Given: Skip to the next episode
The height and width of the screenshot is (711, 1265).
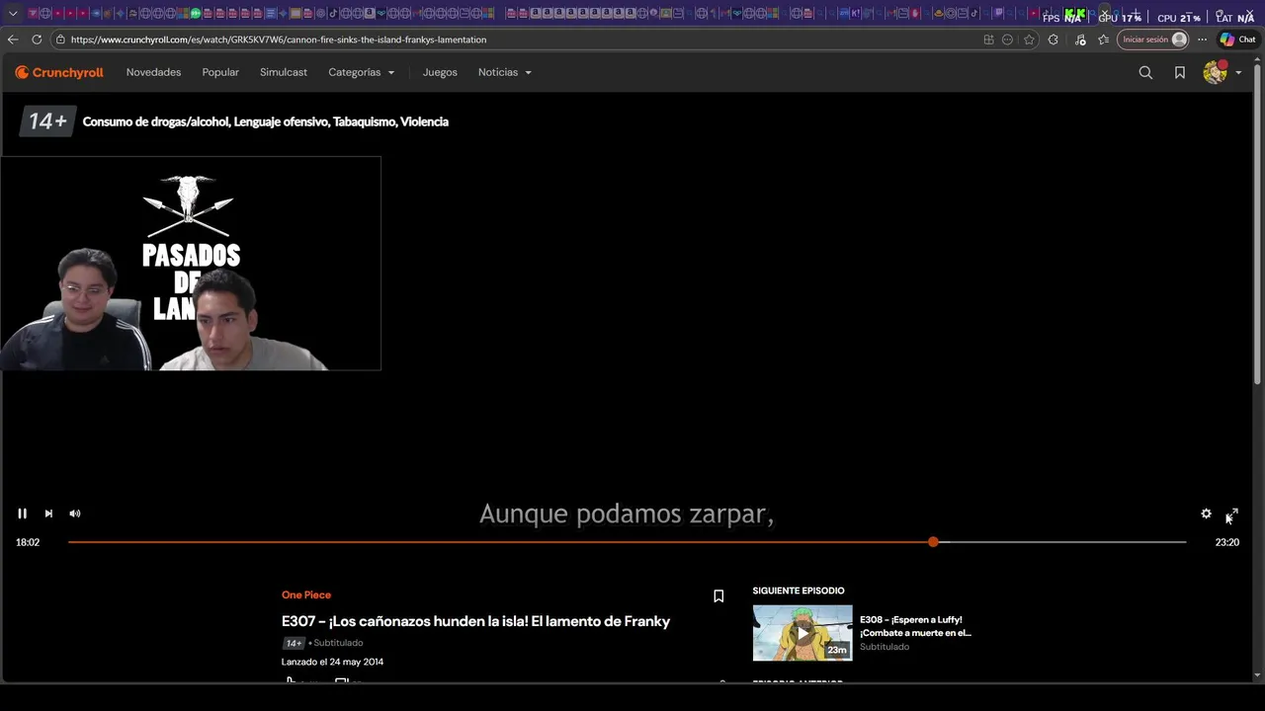Looking at the screenshot, I should [48, 513].
